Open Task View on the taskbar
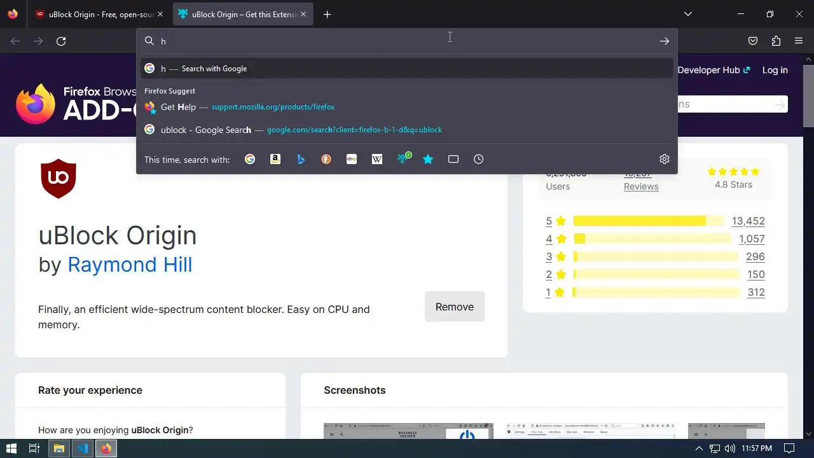 [34, 448]
